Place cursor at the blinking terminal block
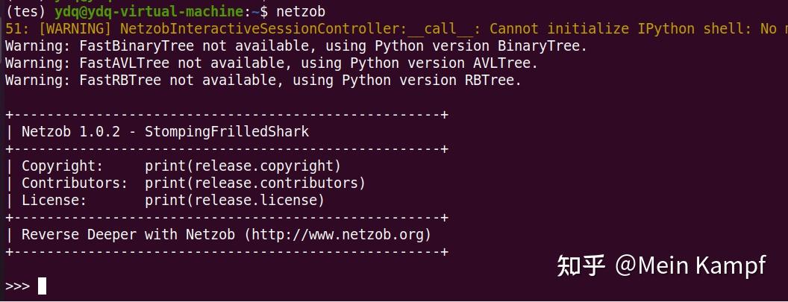 coord(42,286)
